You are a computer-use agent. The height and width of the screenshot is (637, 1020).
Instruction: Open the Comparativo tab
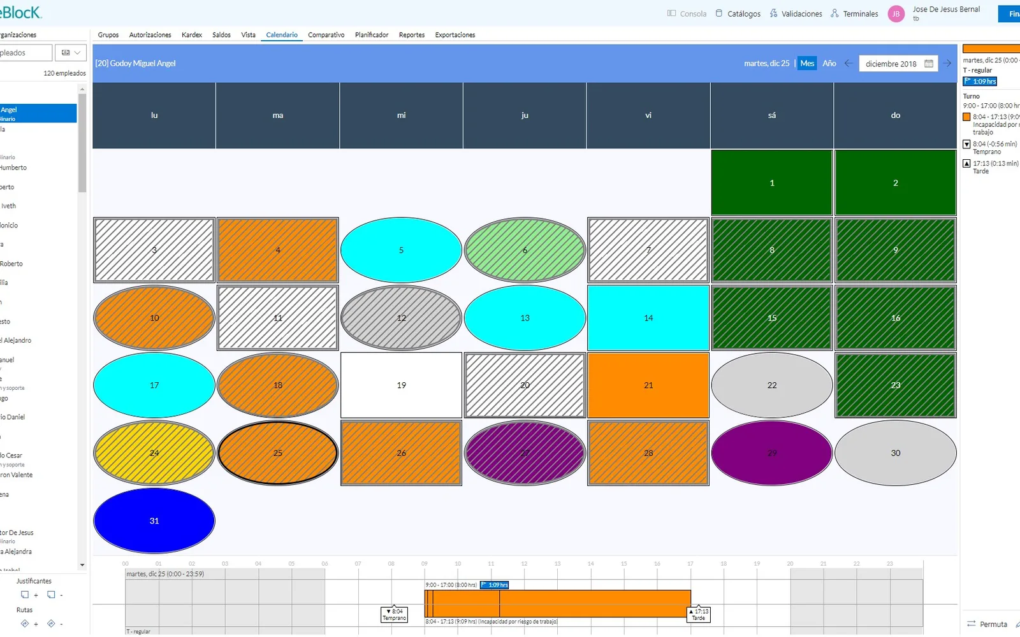(x=326, y=35)
